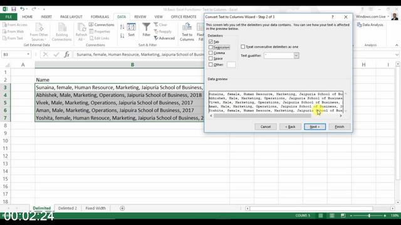Click the zoom in plus button

[385, 216]
